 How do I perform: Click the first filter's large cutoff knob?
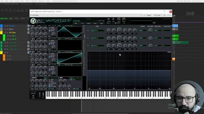point(119,30)
